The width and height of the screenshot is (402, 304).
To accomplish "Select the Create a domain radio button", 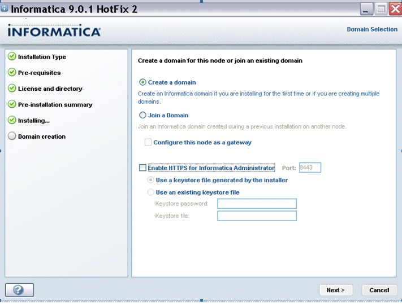I will (142, 82).
